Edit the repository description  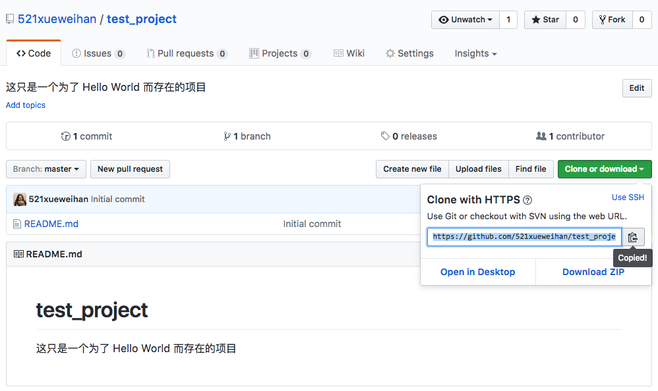pos(637,88)
